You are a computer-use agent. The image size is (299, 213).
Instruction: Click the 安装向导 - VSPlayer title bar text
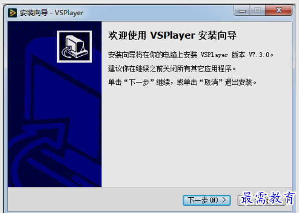52,13
